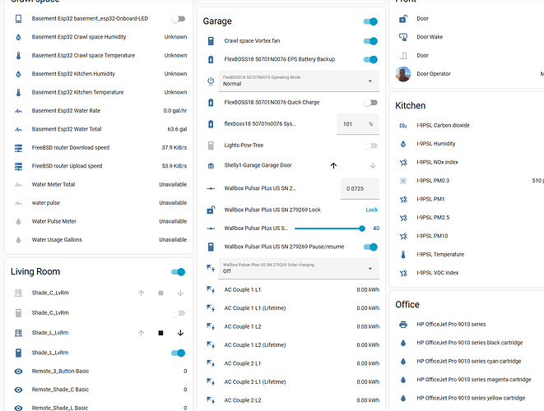
Task: Click the Remote_Shade_C Basic eye icon
Action: tap(18, 390)
